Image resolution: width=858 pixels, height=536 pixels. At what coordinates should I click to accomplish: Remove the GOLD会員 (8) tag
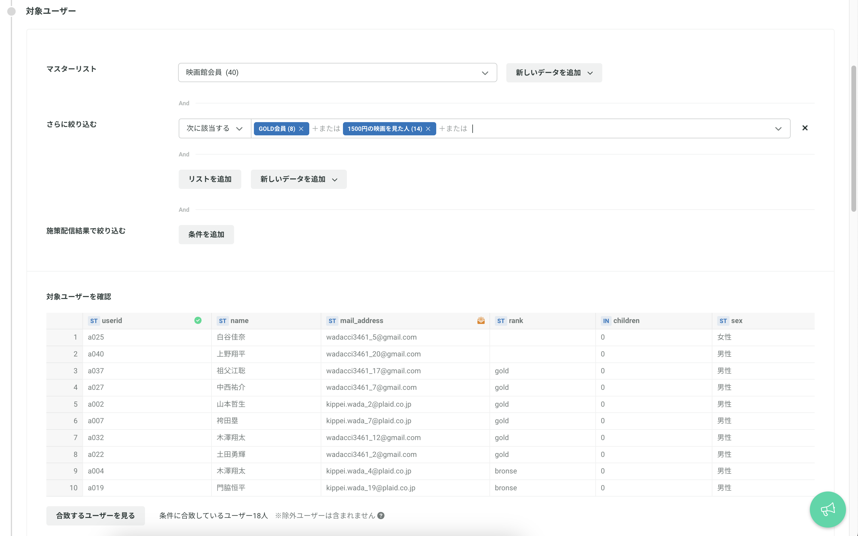tap(301, 129)
